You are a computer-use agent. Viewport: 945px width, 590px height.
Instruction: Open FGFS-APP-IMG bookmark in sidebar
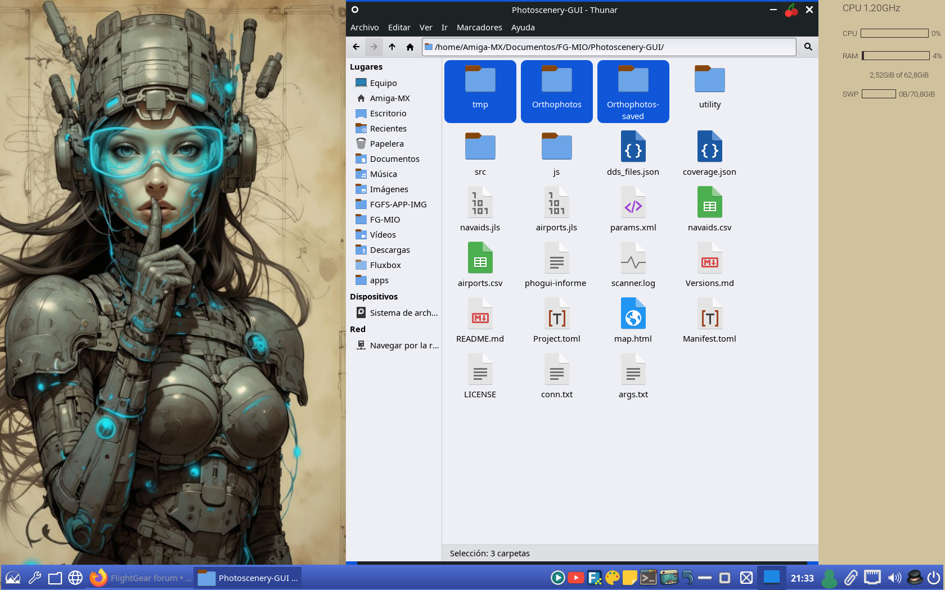(394, 205)
